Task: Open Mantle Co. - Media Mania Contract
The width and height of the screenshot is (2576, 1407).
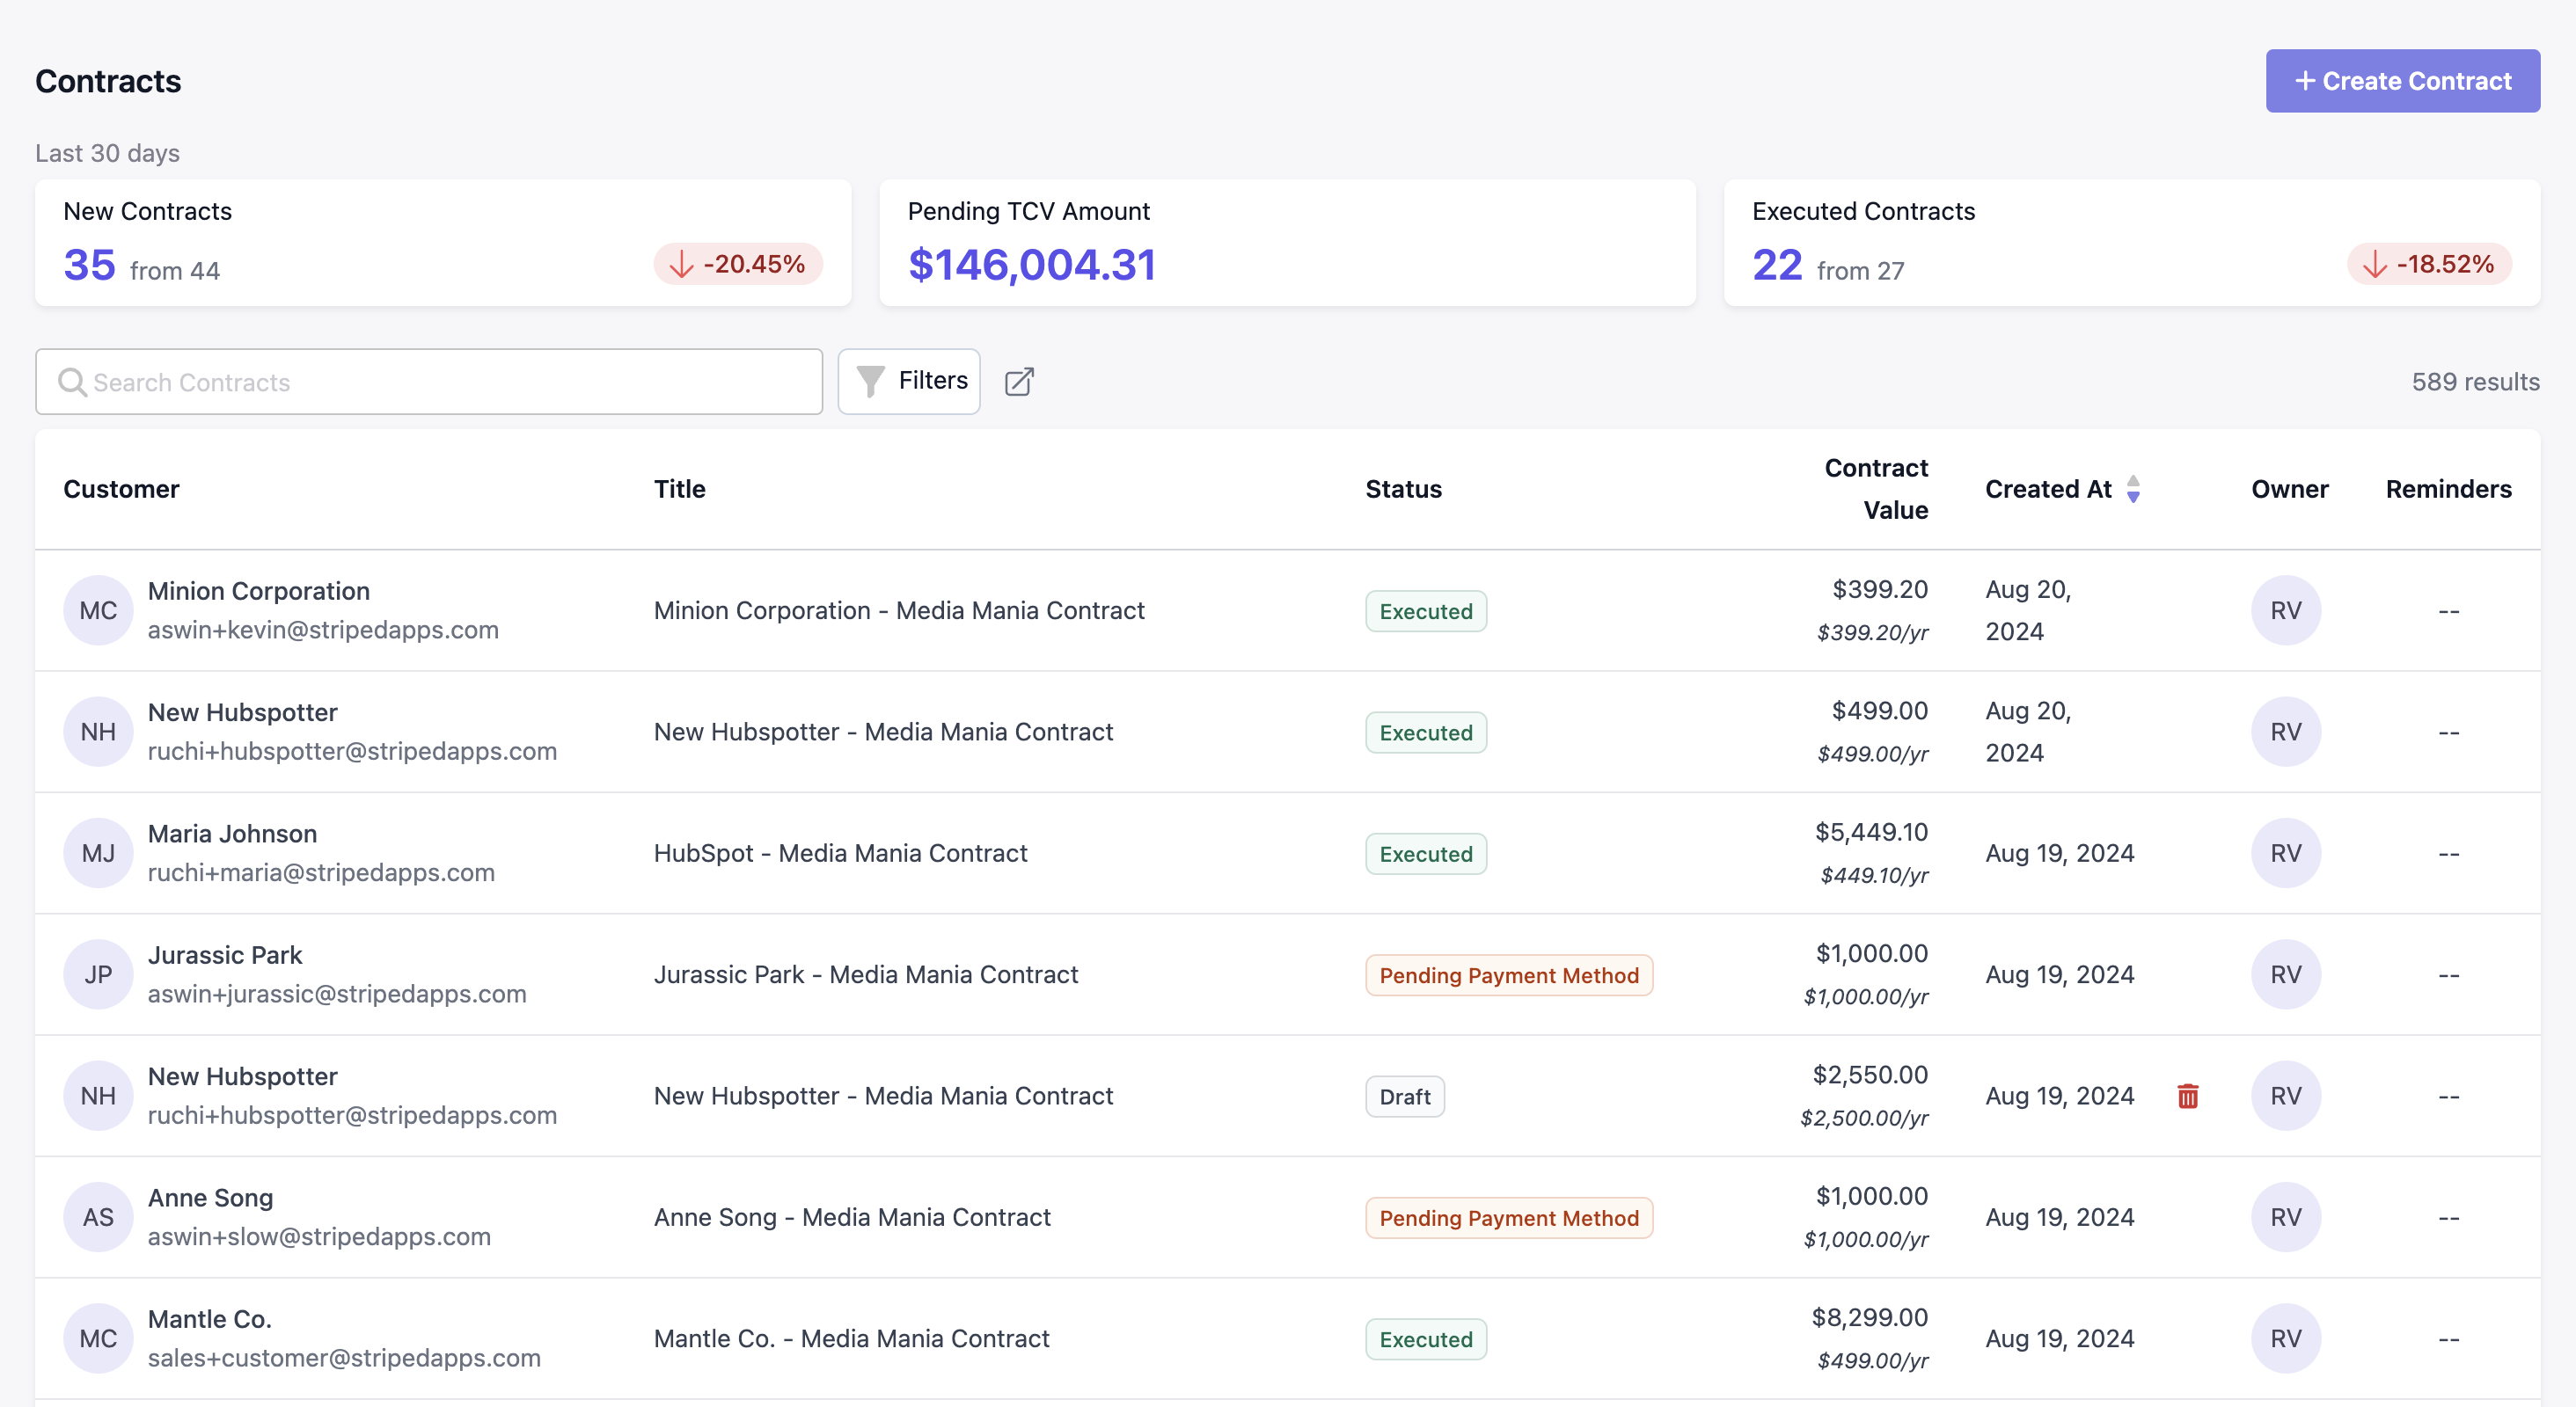Action: 851,1338
